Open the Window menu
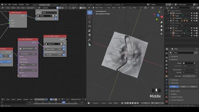The height and width of the screenshot is (112, 199). (x=21, y=4)
